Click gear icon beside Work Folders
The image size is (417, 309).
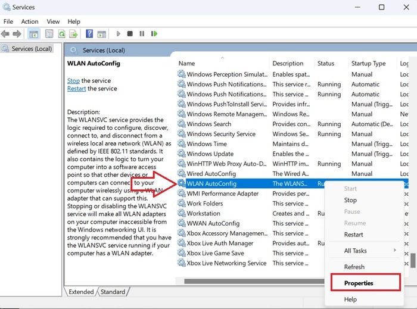click(181, 203)
